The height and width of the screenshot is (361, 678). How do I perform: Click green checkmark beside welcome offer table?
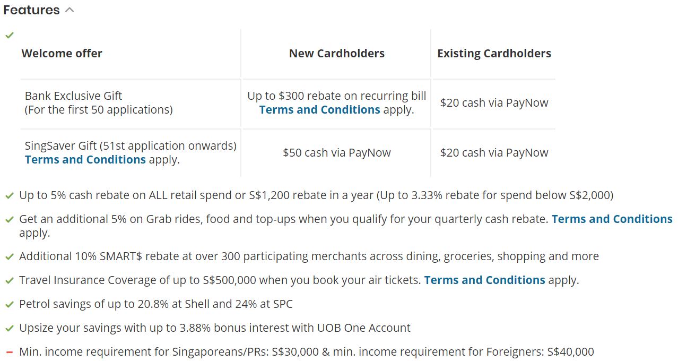(9, 36)
